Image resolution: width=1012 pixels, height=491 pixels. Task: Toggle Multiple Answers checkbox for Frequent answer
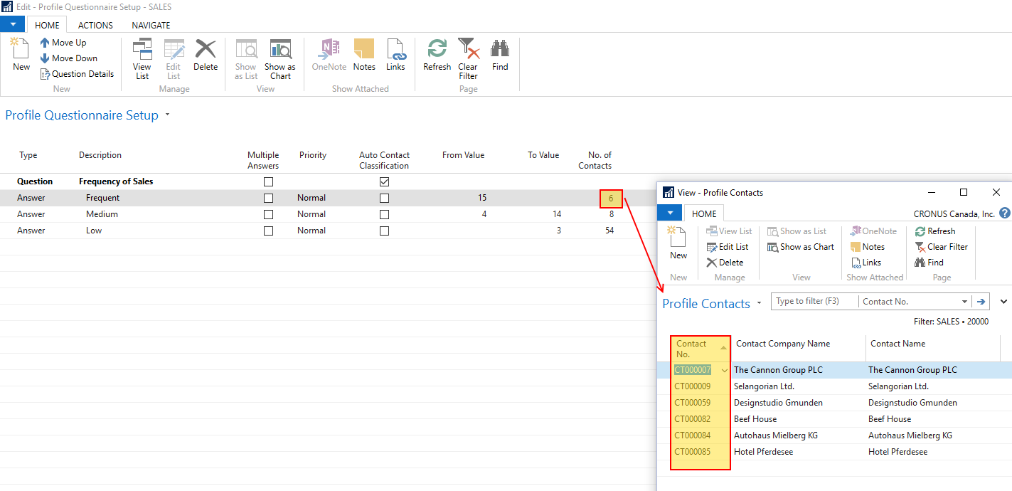(x=268, y=198)
